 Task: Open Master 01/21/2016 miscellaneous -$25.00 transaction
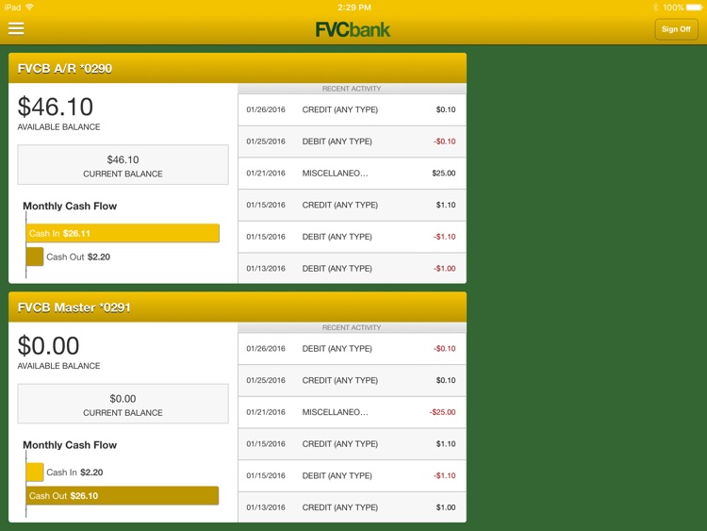point(352,412)
